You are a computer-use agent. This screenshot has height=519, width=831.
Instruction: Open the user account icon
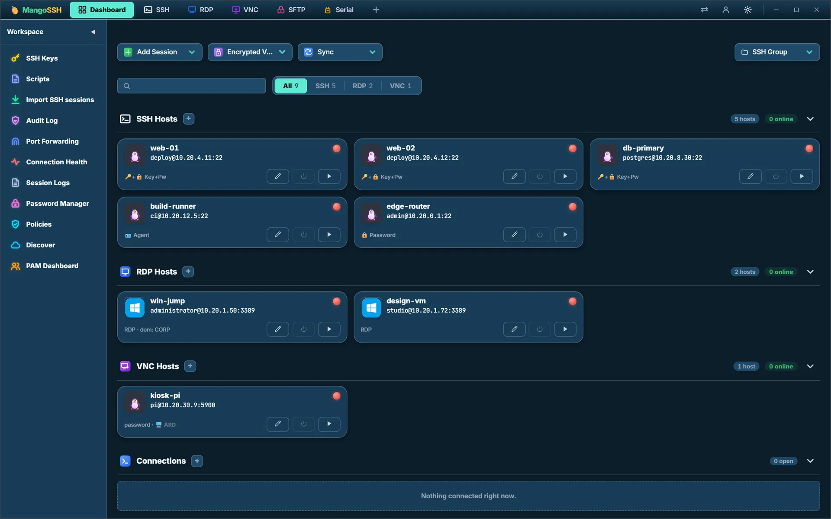726,10
